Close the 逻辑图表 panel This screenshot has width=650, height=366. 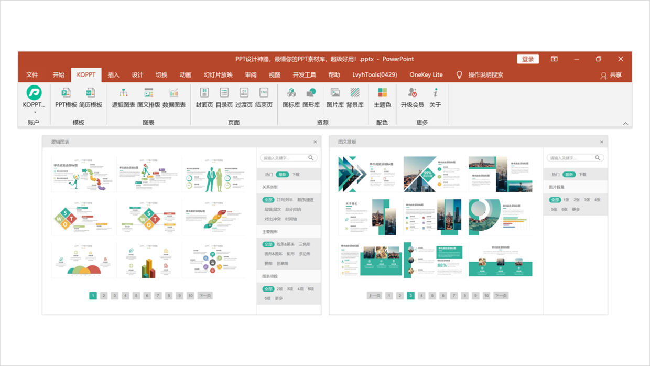pos(315,142)
